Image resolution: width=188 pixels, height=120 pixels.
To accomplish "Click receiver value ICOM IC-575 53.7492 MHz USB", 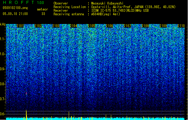I will point(120,10).
